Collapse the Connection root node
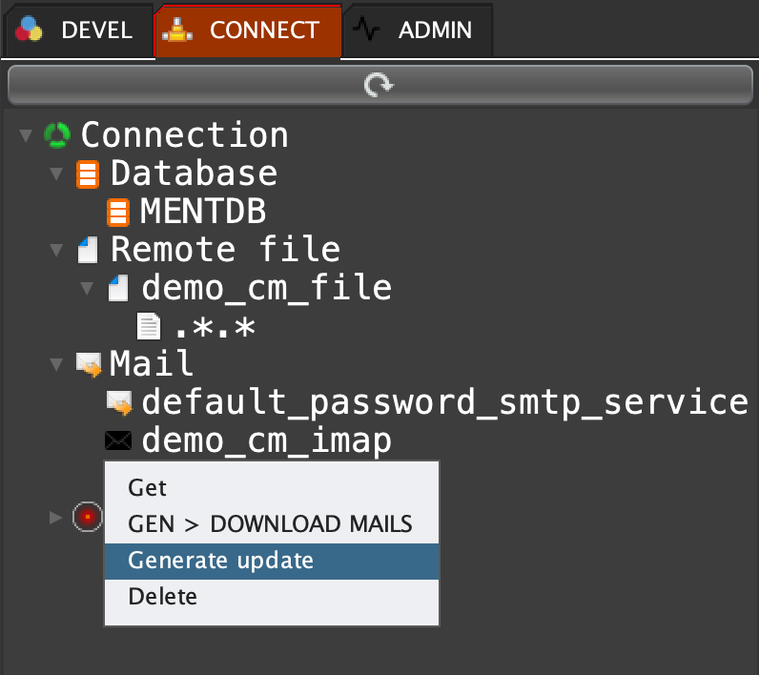 tap(25, 135)
